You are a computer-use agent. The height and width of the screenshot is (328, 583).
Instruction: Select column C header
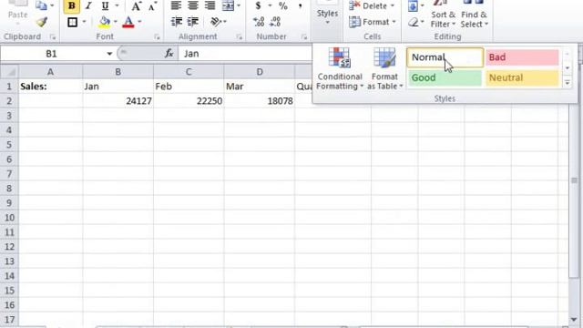click(x=189, y=72)
